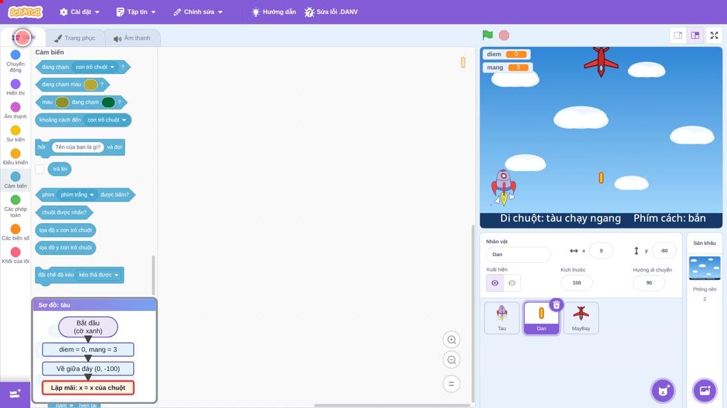Open the choose a sprite button

click(x=663, y=390)
